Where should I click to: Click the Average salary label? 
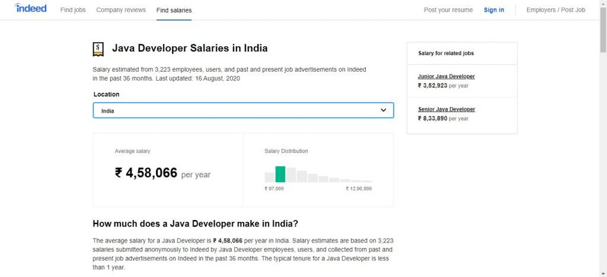tap(132, 151)
